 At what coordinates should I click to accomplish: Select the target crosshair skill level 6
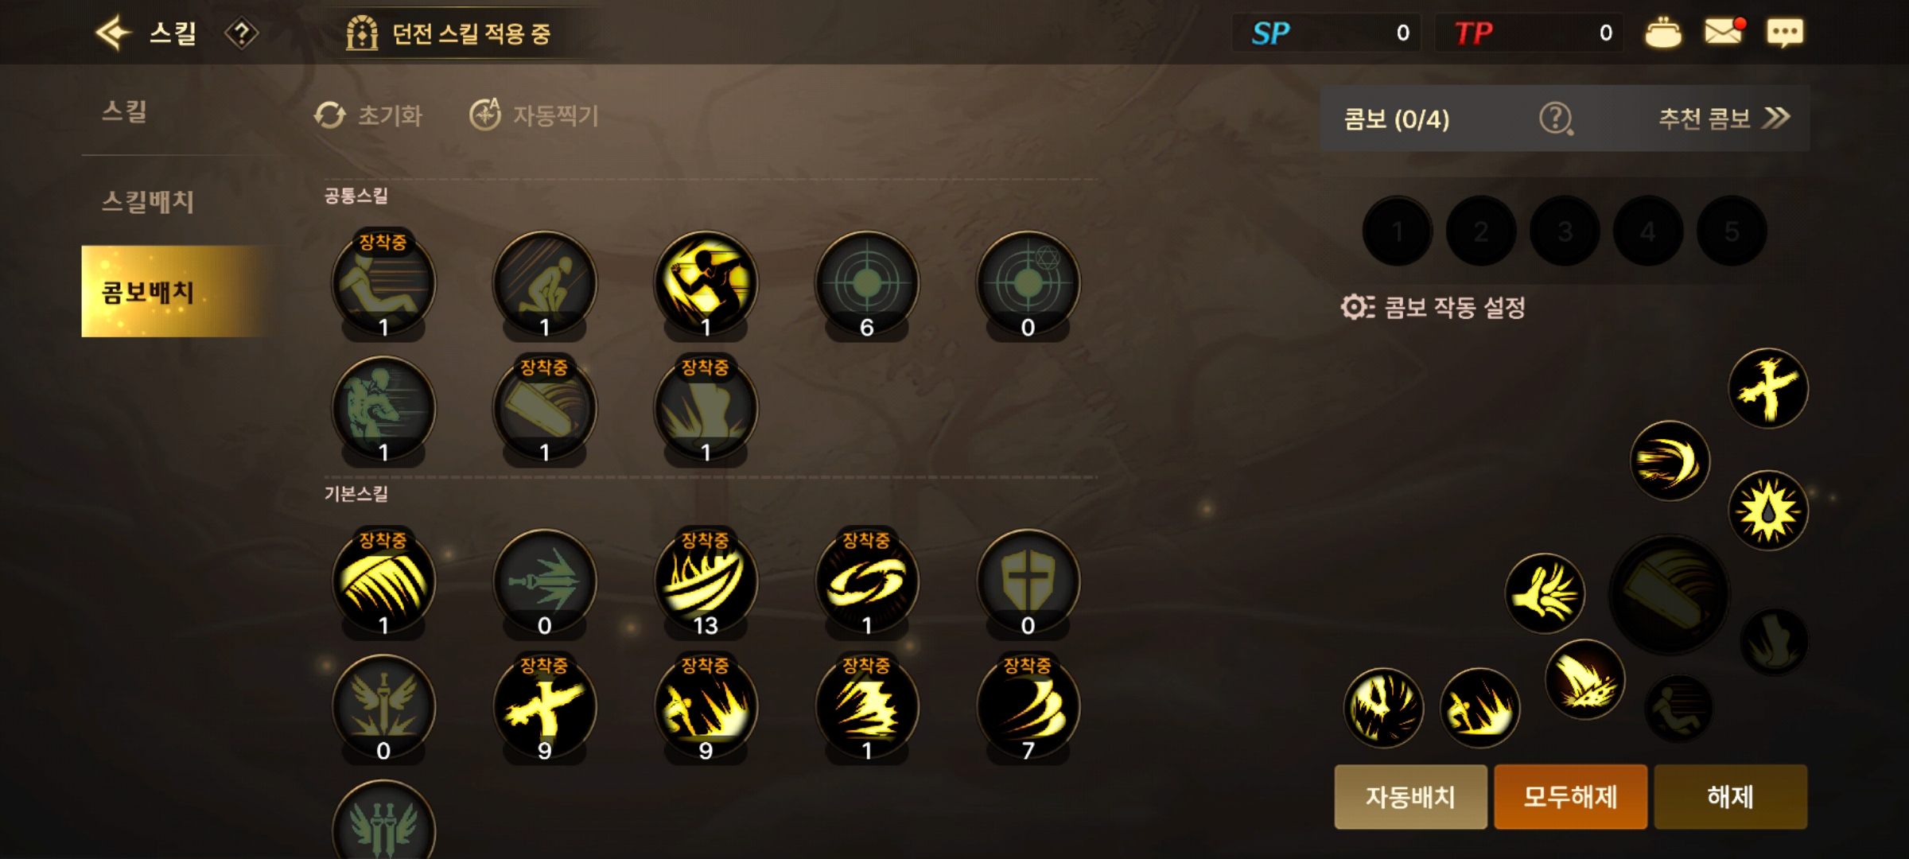[867, 284]
